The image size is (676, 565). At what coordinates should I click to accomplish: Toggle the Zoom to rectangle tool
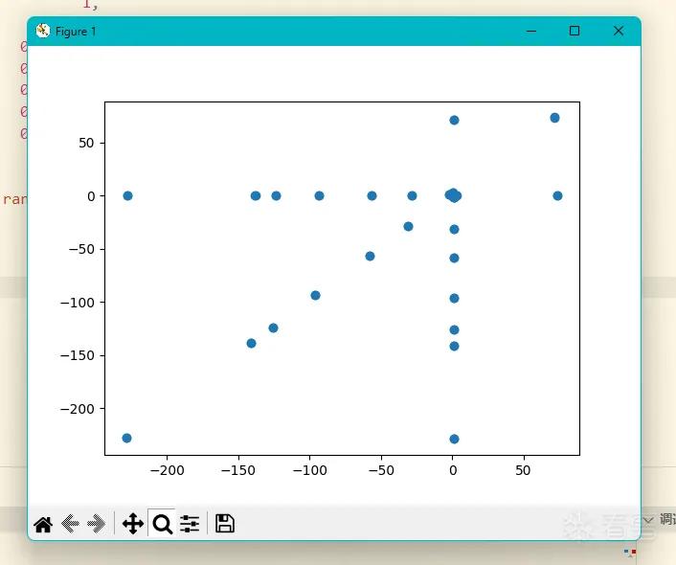pyautogui.click(x=162, y=524)
